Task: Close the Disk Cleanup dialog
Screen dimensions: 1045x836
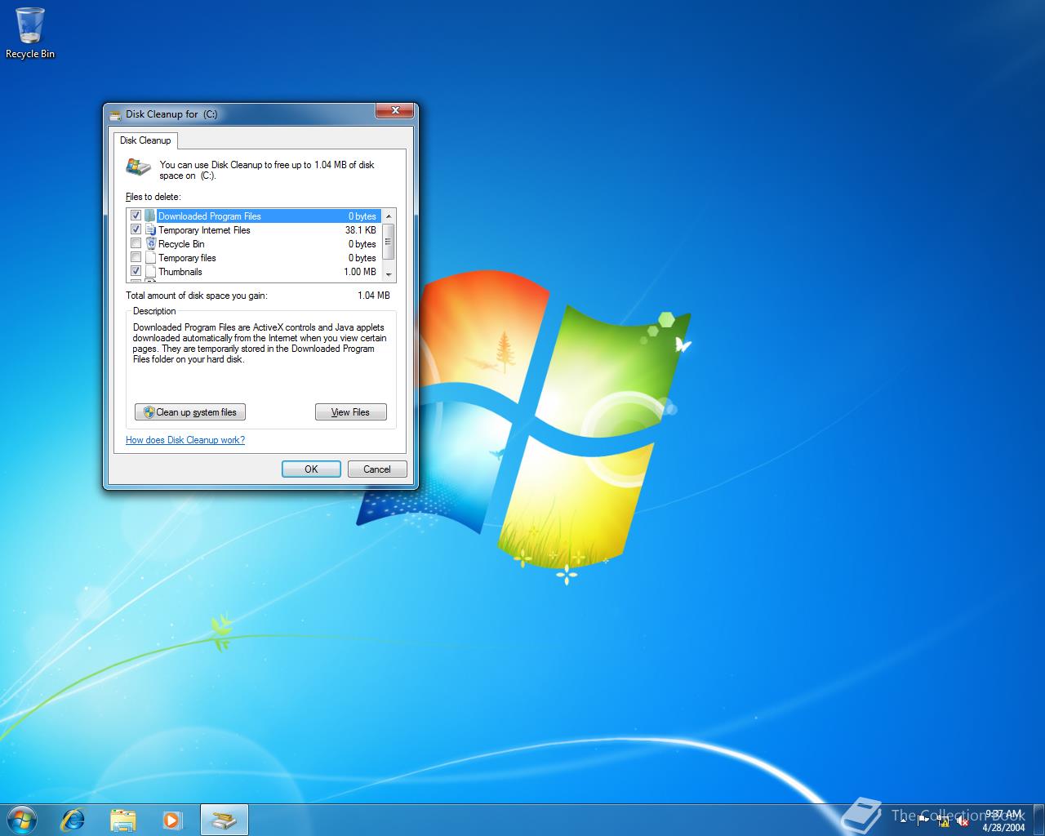Action: click(x=395, y=110)
